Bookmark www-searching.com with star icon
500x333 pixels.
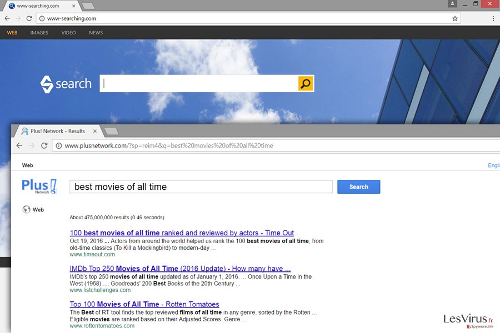[x=455, y=18]
